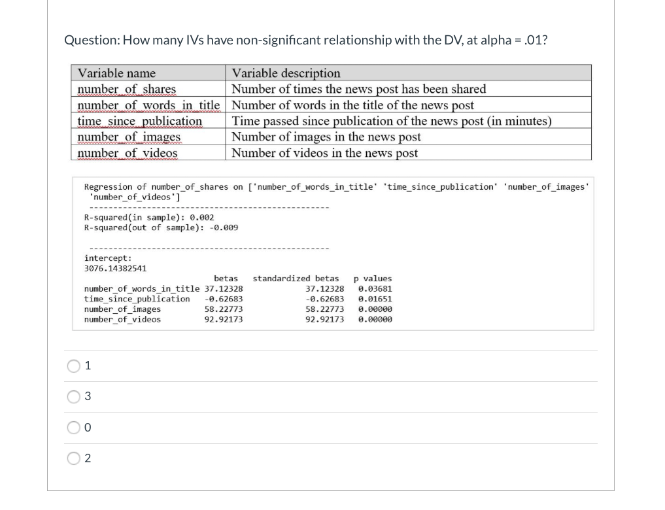The width and height of the screenshot is (665, 510).
Task: Select the number_of_images table cell
Action: (131, 137)
